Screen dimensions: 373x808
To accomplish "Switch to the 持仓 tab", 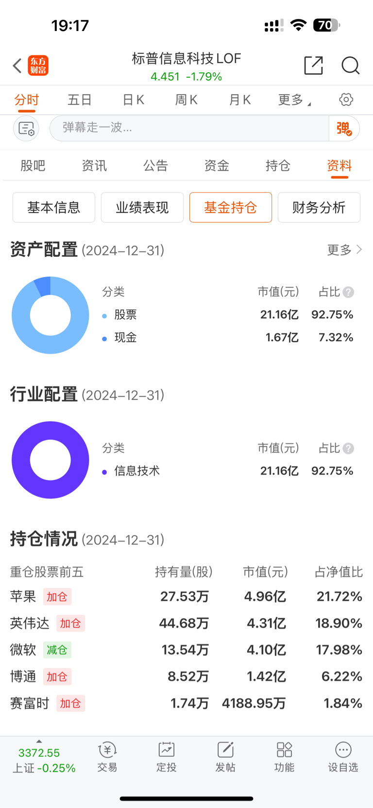I will point(278,166).
